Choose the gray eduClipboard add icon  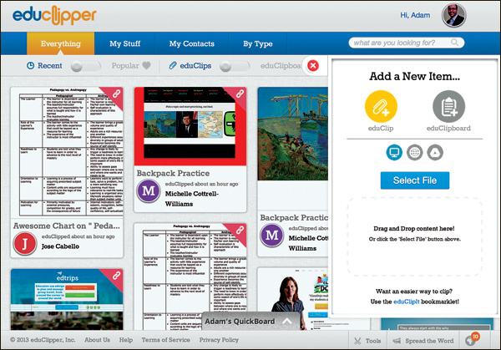pos(448,106)
